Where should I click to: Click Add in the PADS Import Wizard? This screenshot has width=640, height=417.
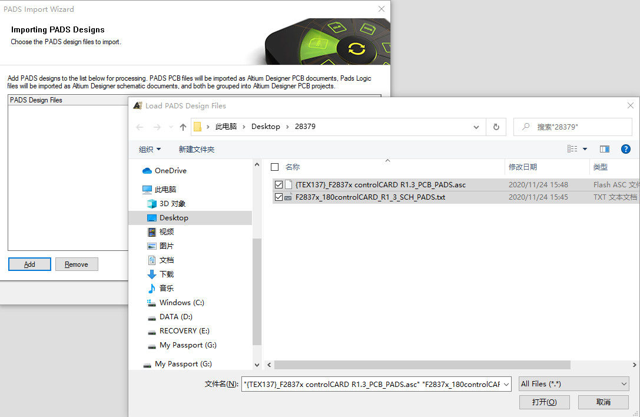click(x=29, y=264)
